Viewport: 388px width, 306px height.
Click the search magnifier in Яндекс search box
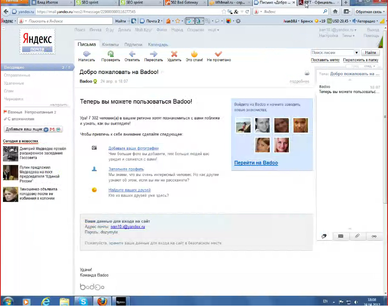[x=325, y=11]
